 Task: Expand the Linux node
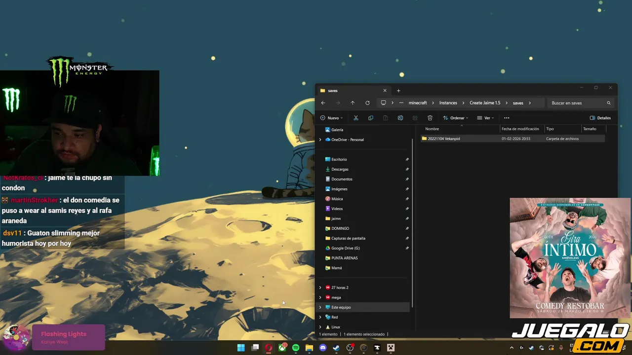(x=320, y=327)
